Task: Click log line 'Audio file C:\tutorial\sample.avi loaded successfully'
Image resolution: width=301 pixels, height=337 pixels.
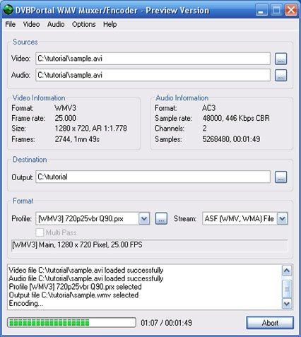Action: pyautogui.click(x=86, y=278)
